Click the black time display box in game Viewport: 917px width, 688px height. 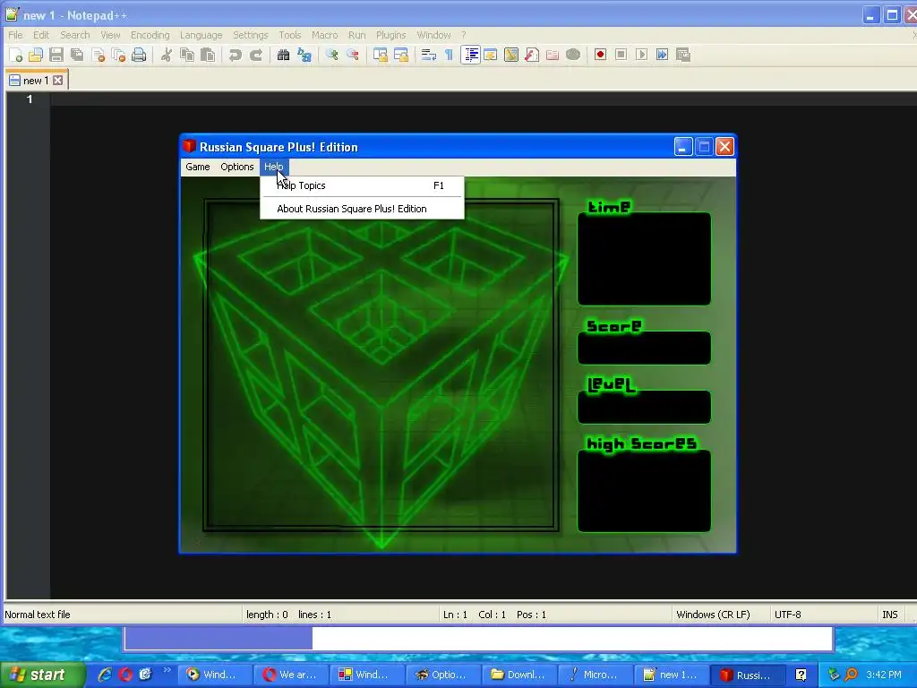pos(644,259)
